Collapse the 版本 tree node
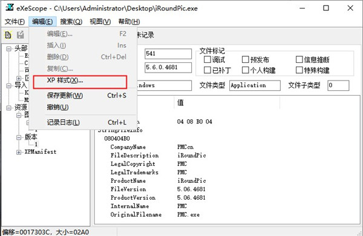The width and height of the screenshot is (363, 236). click(x=19, y=137)
